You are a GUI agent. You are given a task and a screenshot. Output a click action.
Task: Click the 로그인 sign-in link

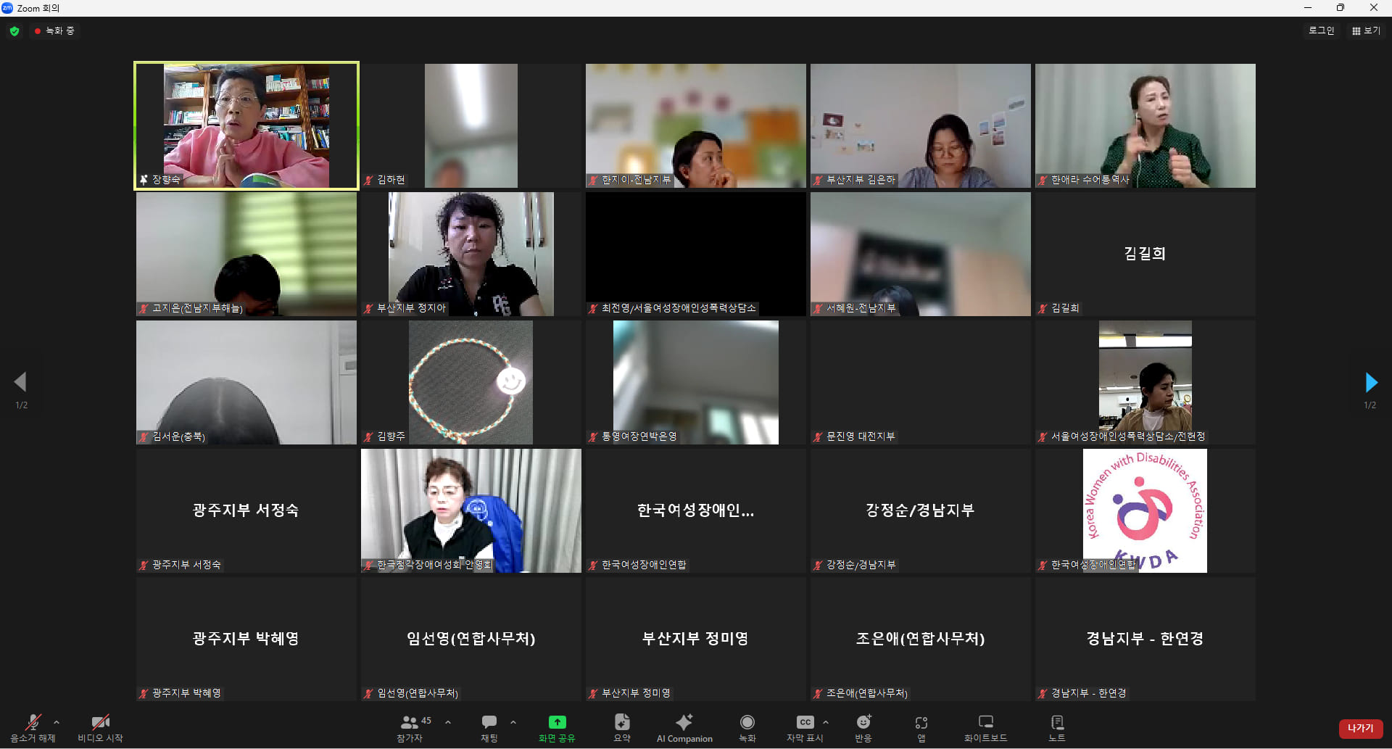coord(1321,30)
